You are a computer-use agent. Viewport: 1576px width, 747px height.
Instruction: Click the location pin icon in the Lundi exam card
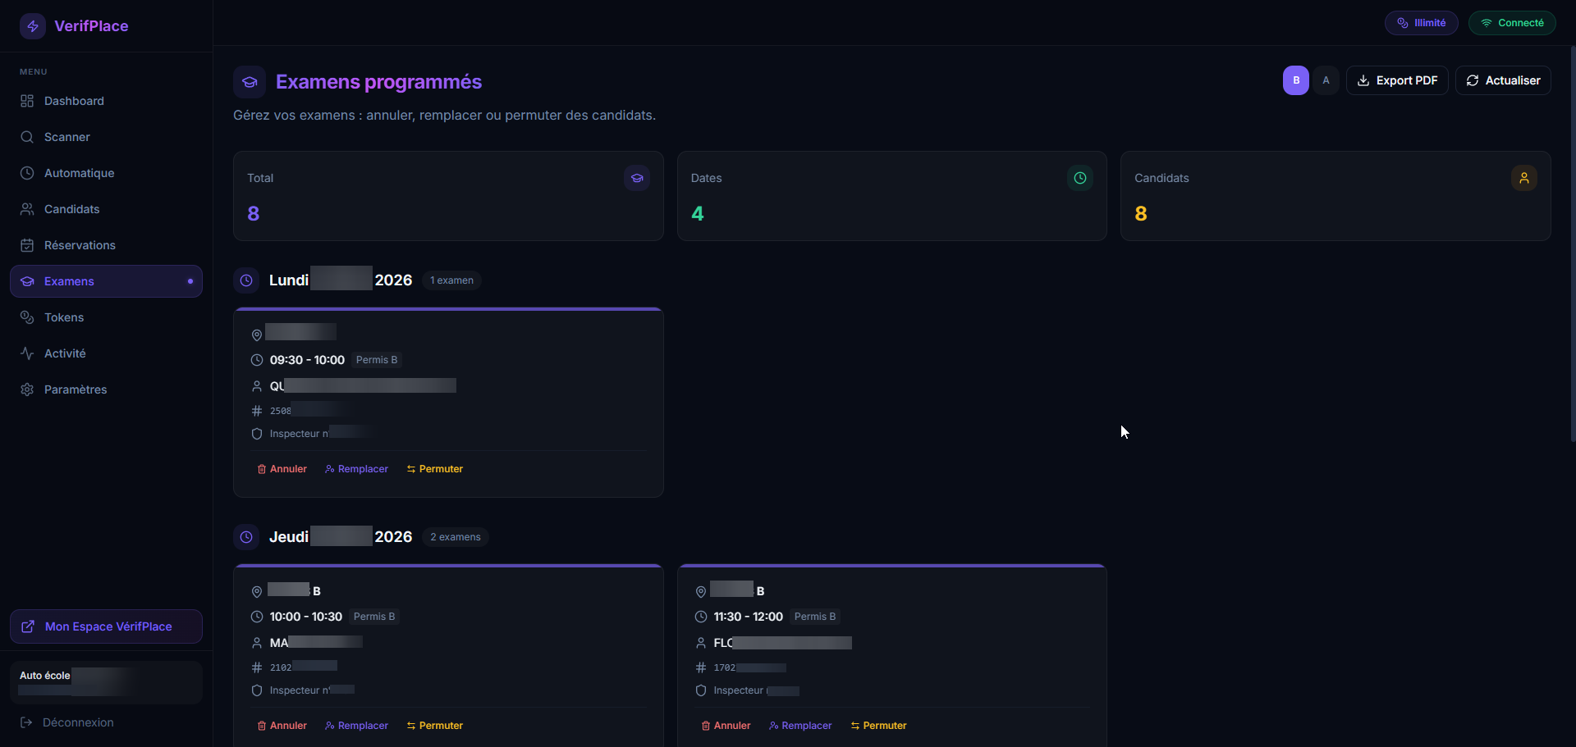click(x=257, y=335)
